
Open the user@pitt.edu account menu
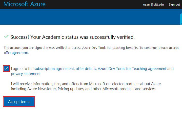point(153,5)
